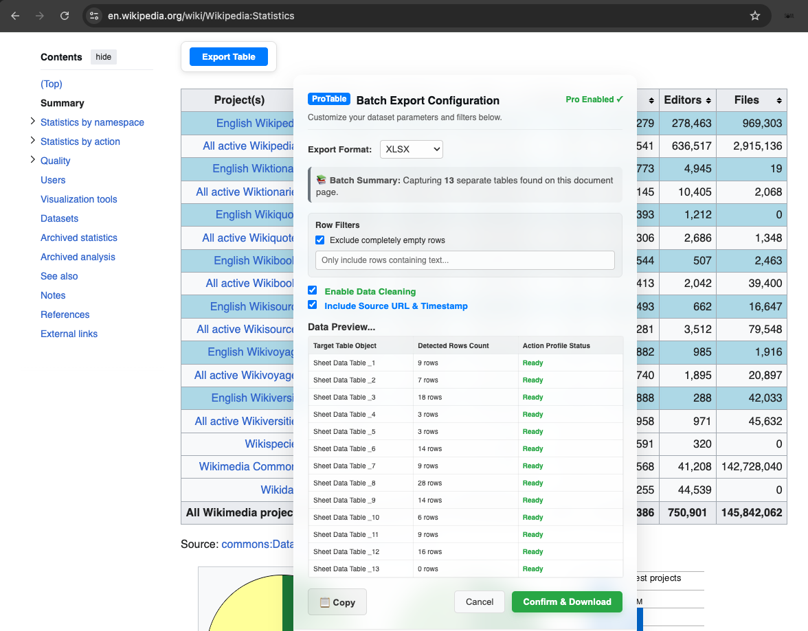The height and width of the screenshot is (631, 808).
Task: Hide the Contents sidebar
Action: coord(104,57)
